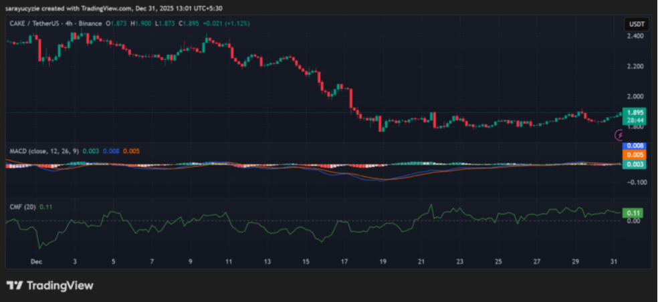
Task: Select the CMF (20) indicator legend
Action: 22,206
